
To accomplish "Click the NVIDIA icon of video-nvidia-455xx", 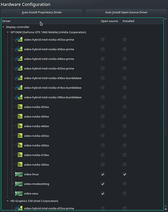I will [x=20, y=107].
